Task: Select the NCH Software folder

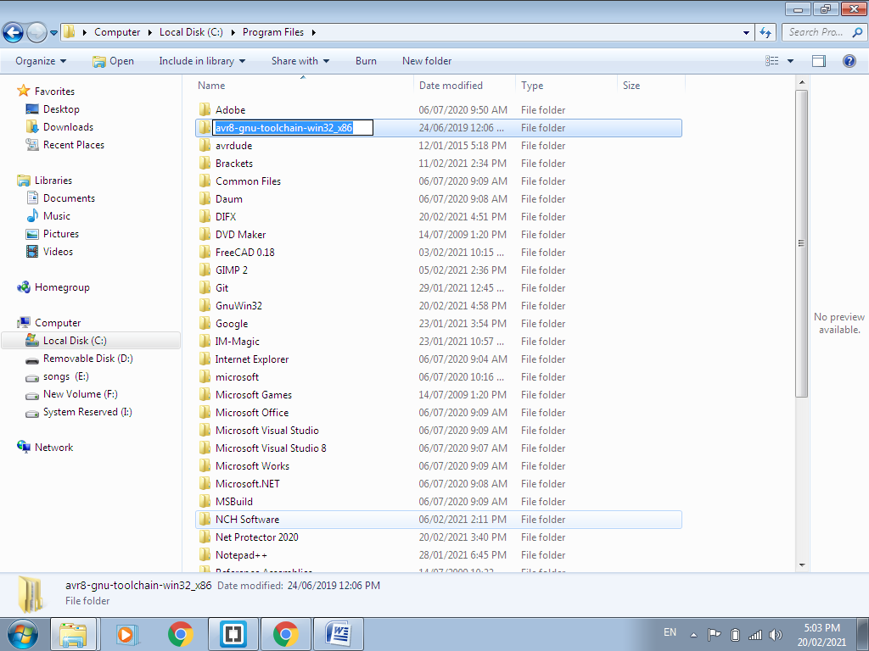Action: 439,520
